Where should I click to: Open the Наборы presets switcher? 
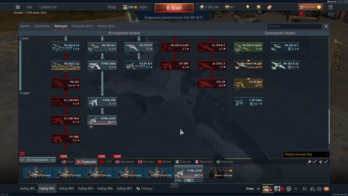144,188
